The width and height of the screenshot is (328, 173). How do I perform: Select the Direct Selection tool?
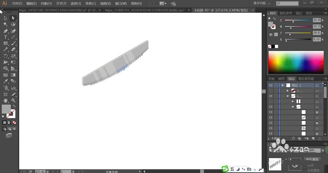pyautogui.click(x=13, y=18)
